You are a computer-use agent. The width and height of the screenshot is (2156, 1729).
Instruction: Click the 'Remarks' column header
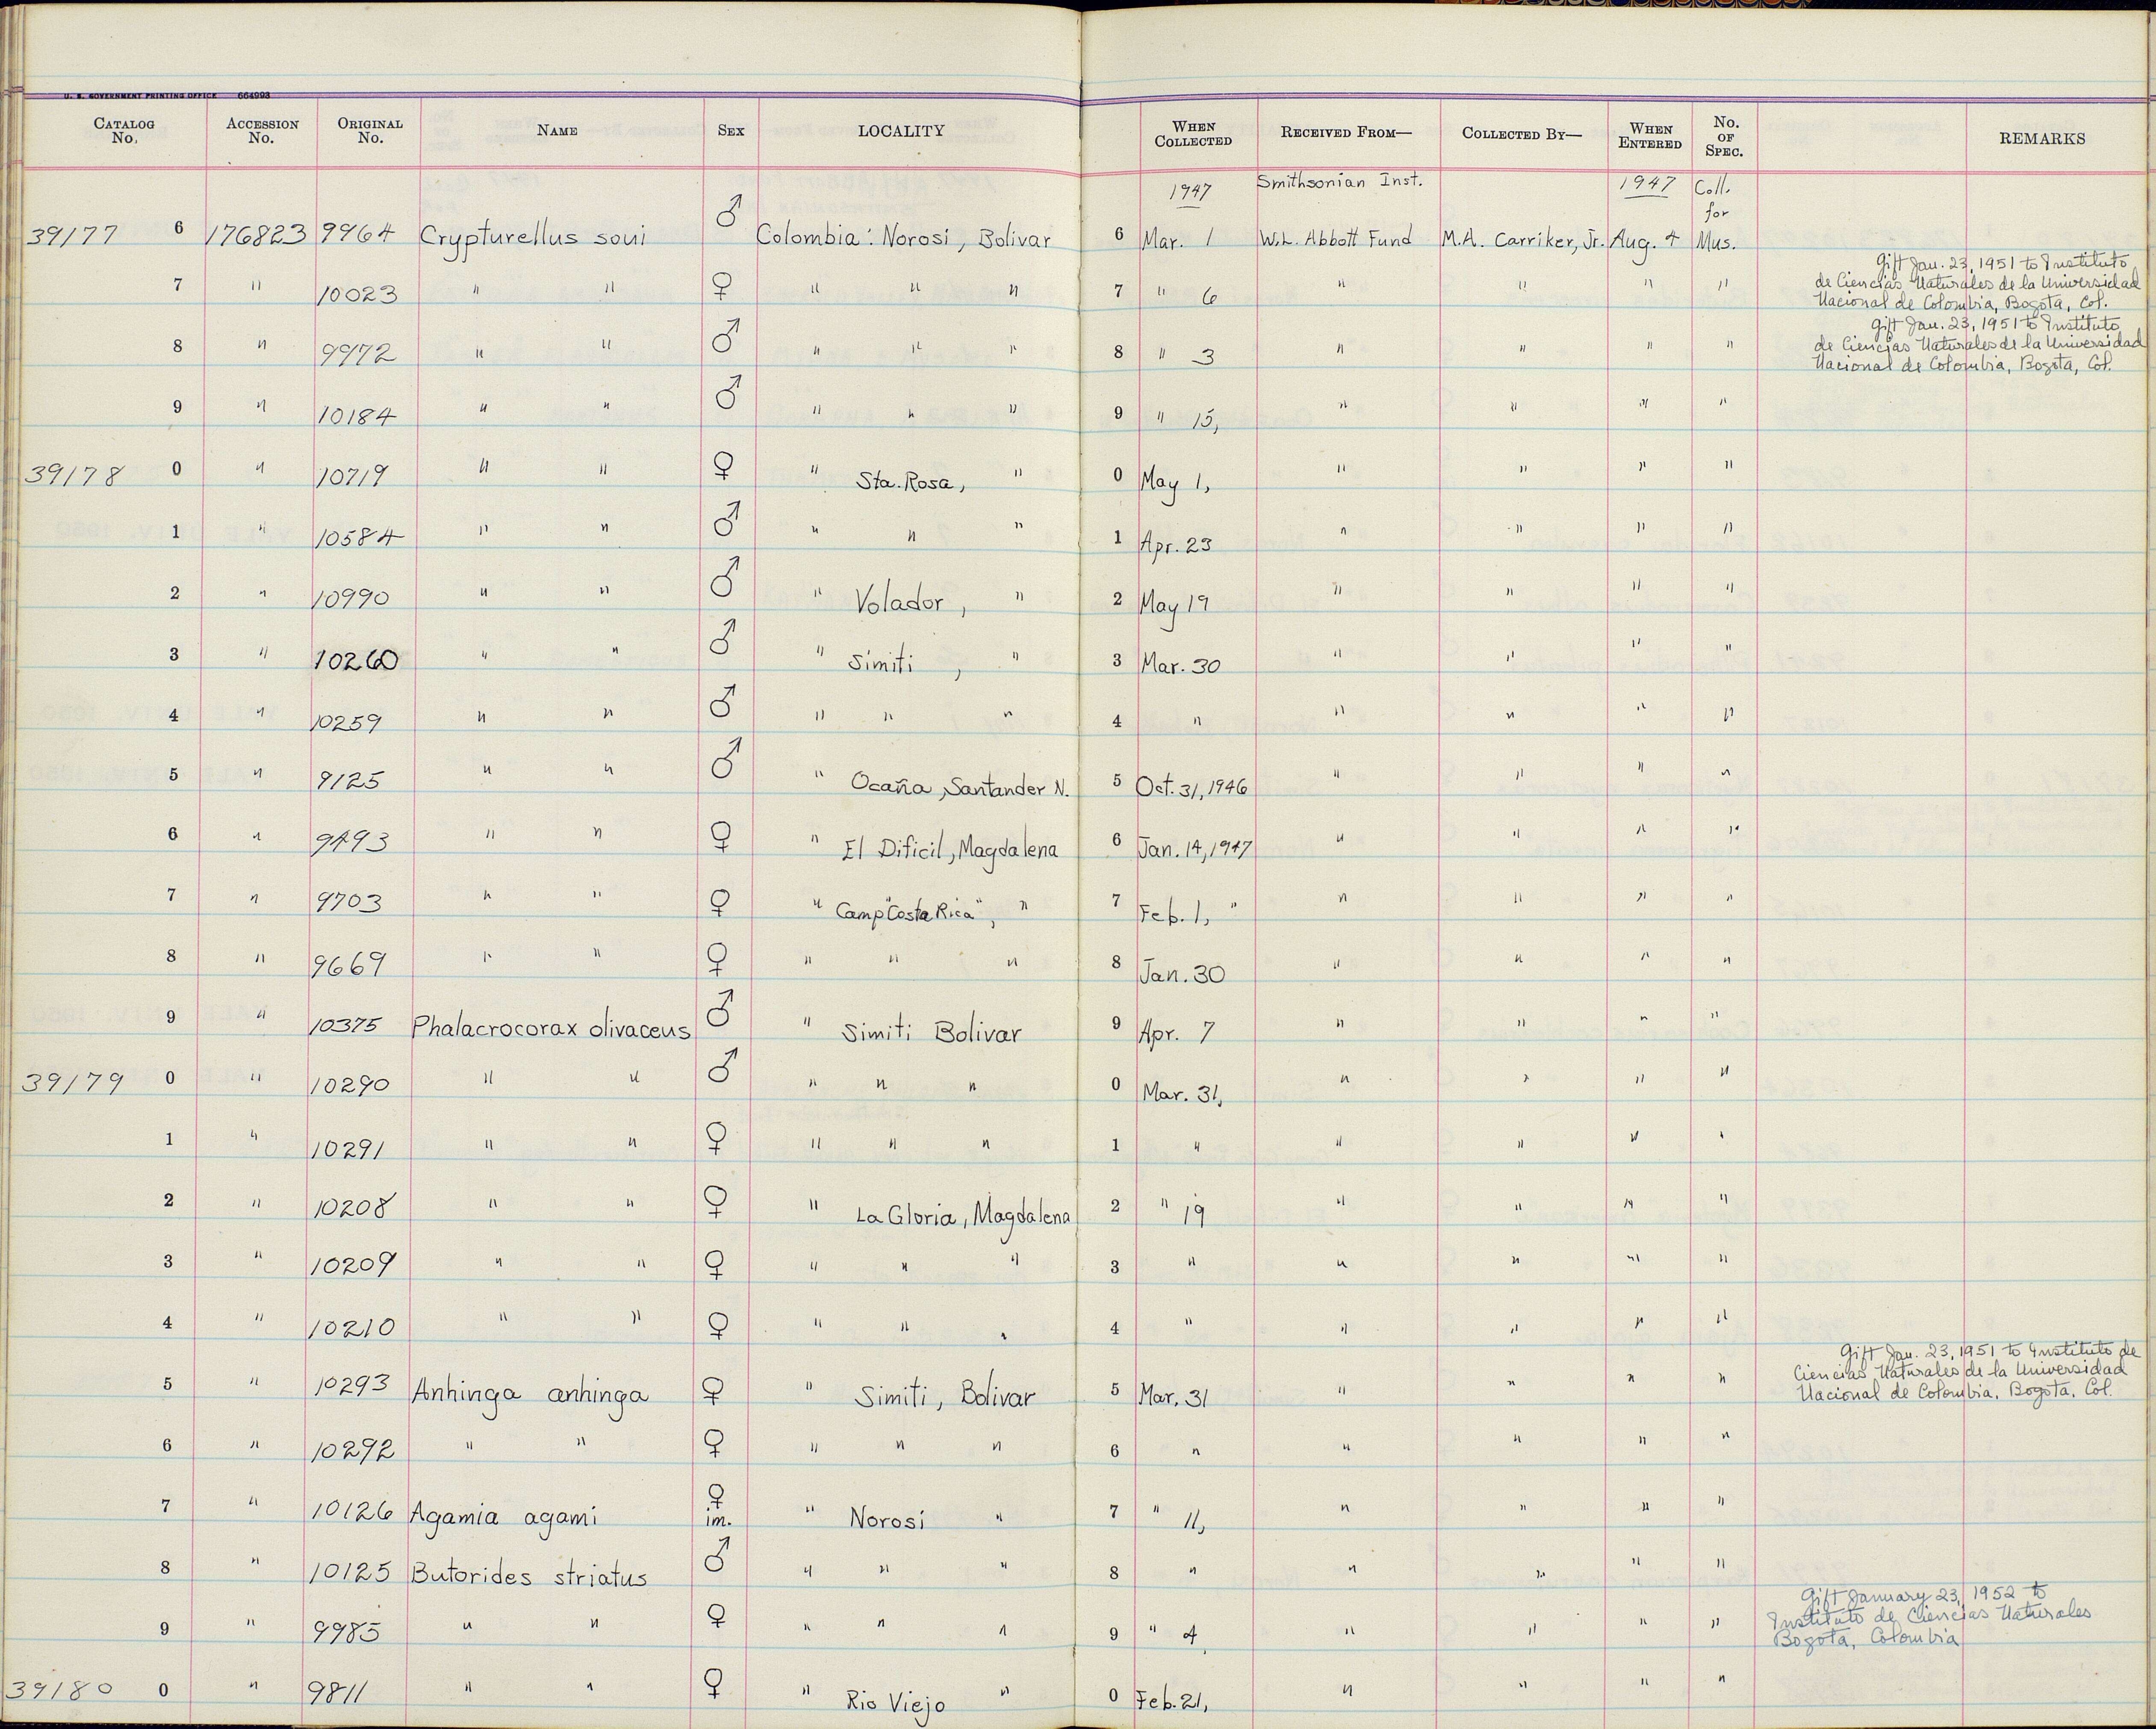(x=2042, y=139)
